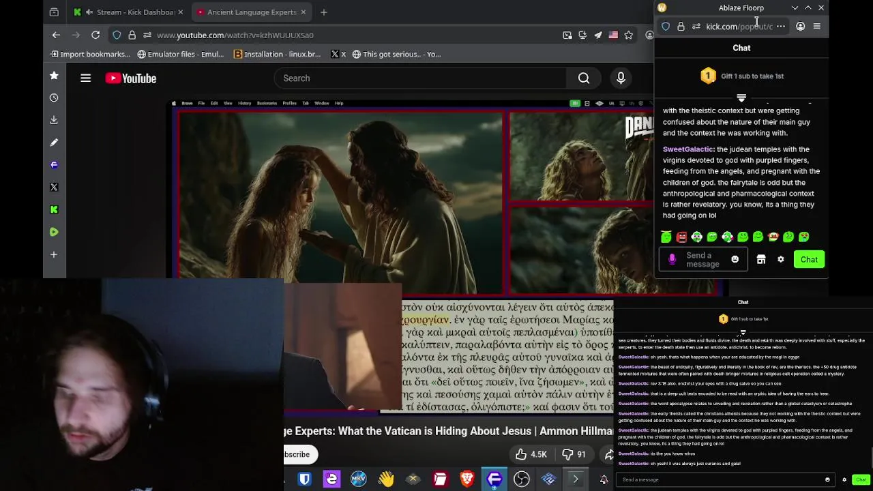This screenshot has width=873, height=491.
Task: Open Brave browser from taskbar
Action: 467,479
